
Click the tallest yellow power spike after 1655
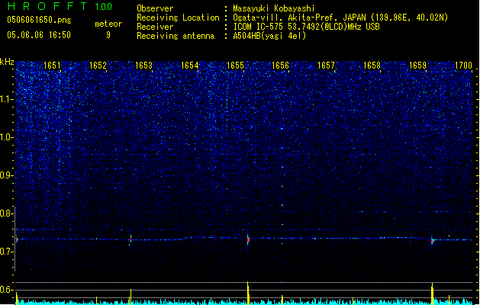click(248, 293)
